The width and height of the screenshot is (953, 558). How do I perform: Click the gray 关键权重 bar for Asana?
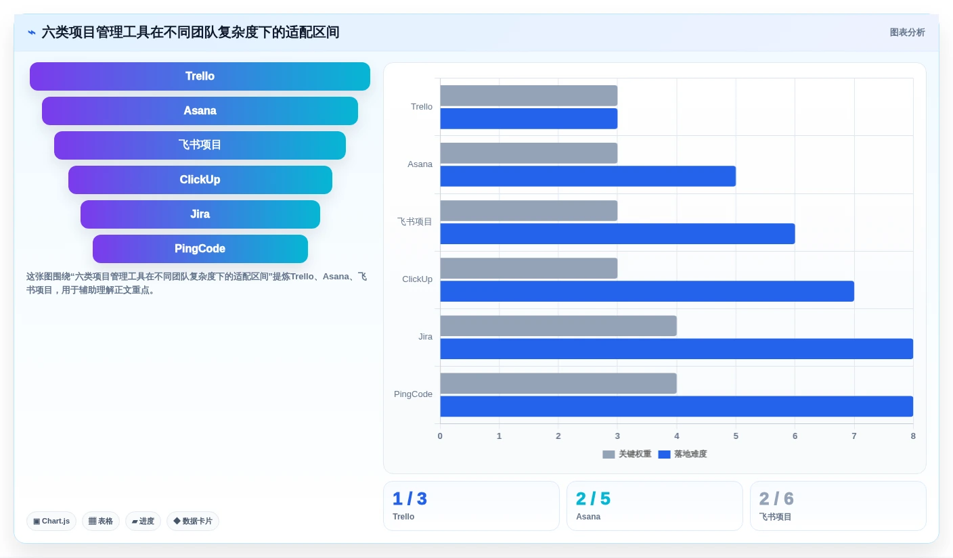[529, 153]
